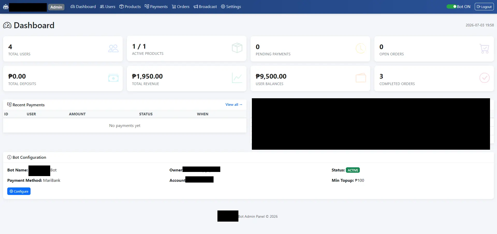Click the Total Deposits cash icon
This screenshot has width=497, height=234.
pos(113,78)
